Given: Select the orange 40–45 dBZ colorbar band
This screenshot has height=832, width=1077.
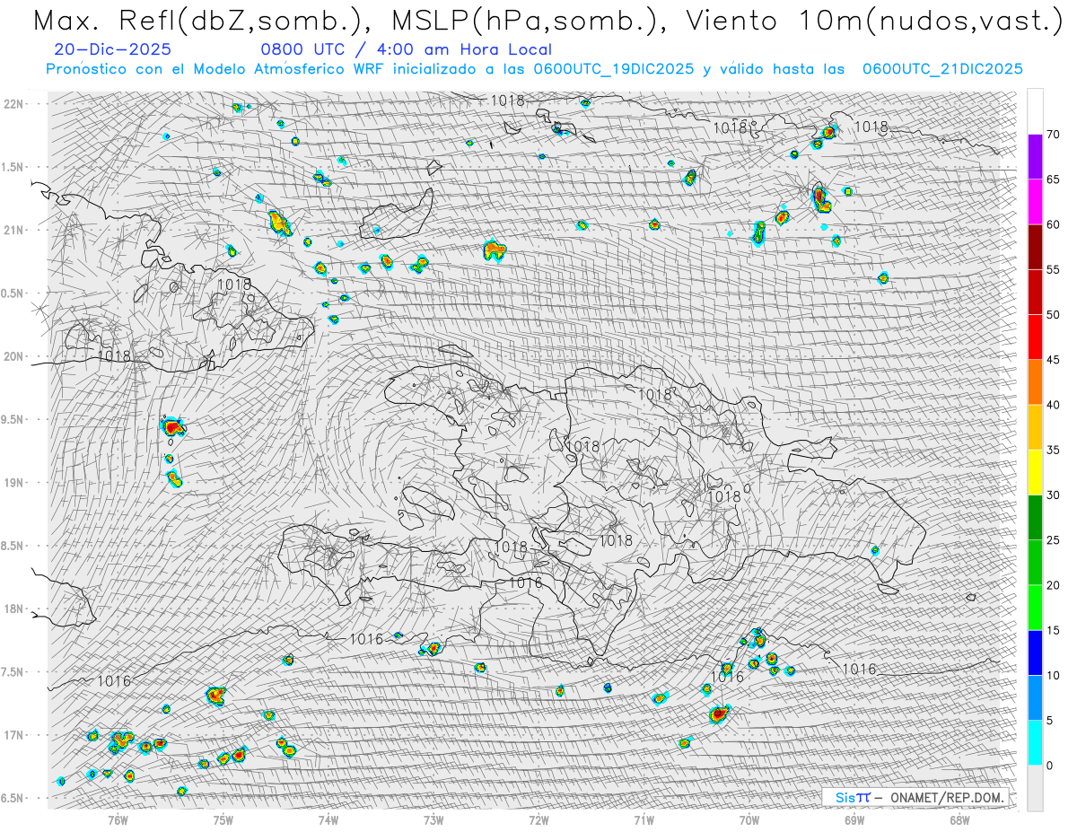Looking at the screenshot, I should pos(1035,382).
